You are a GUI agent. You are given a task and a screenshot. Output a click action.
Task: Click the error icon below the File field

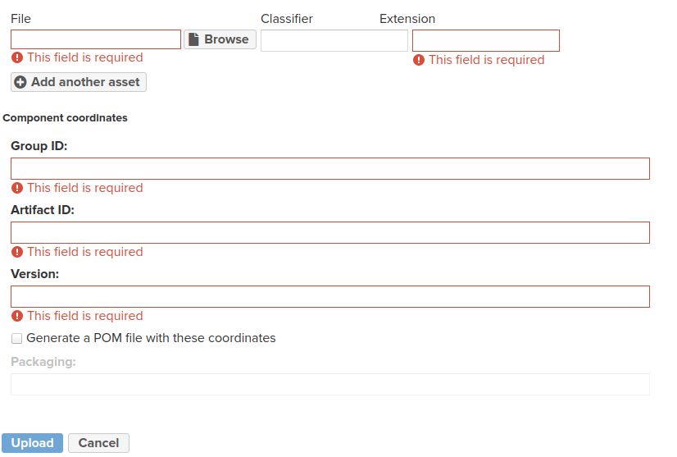(17, 58)
